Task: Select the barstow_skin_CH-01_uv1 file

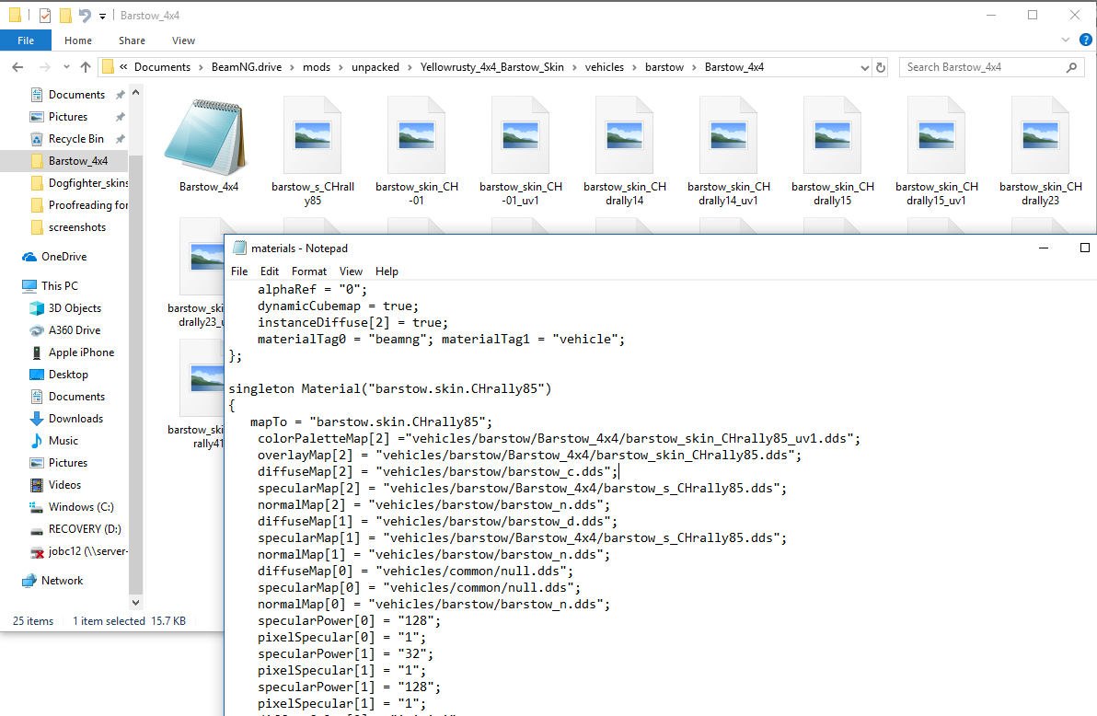Action: point(521,136)
